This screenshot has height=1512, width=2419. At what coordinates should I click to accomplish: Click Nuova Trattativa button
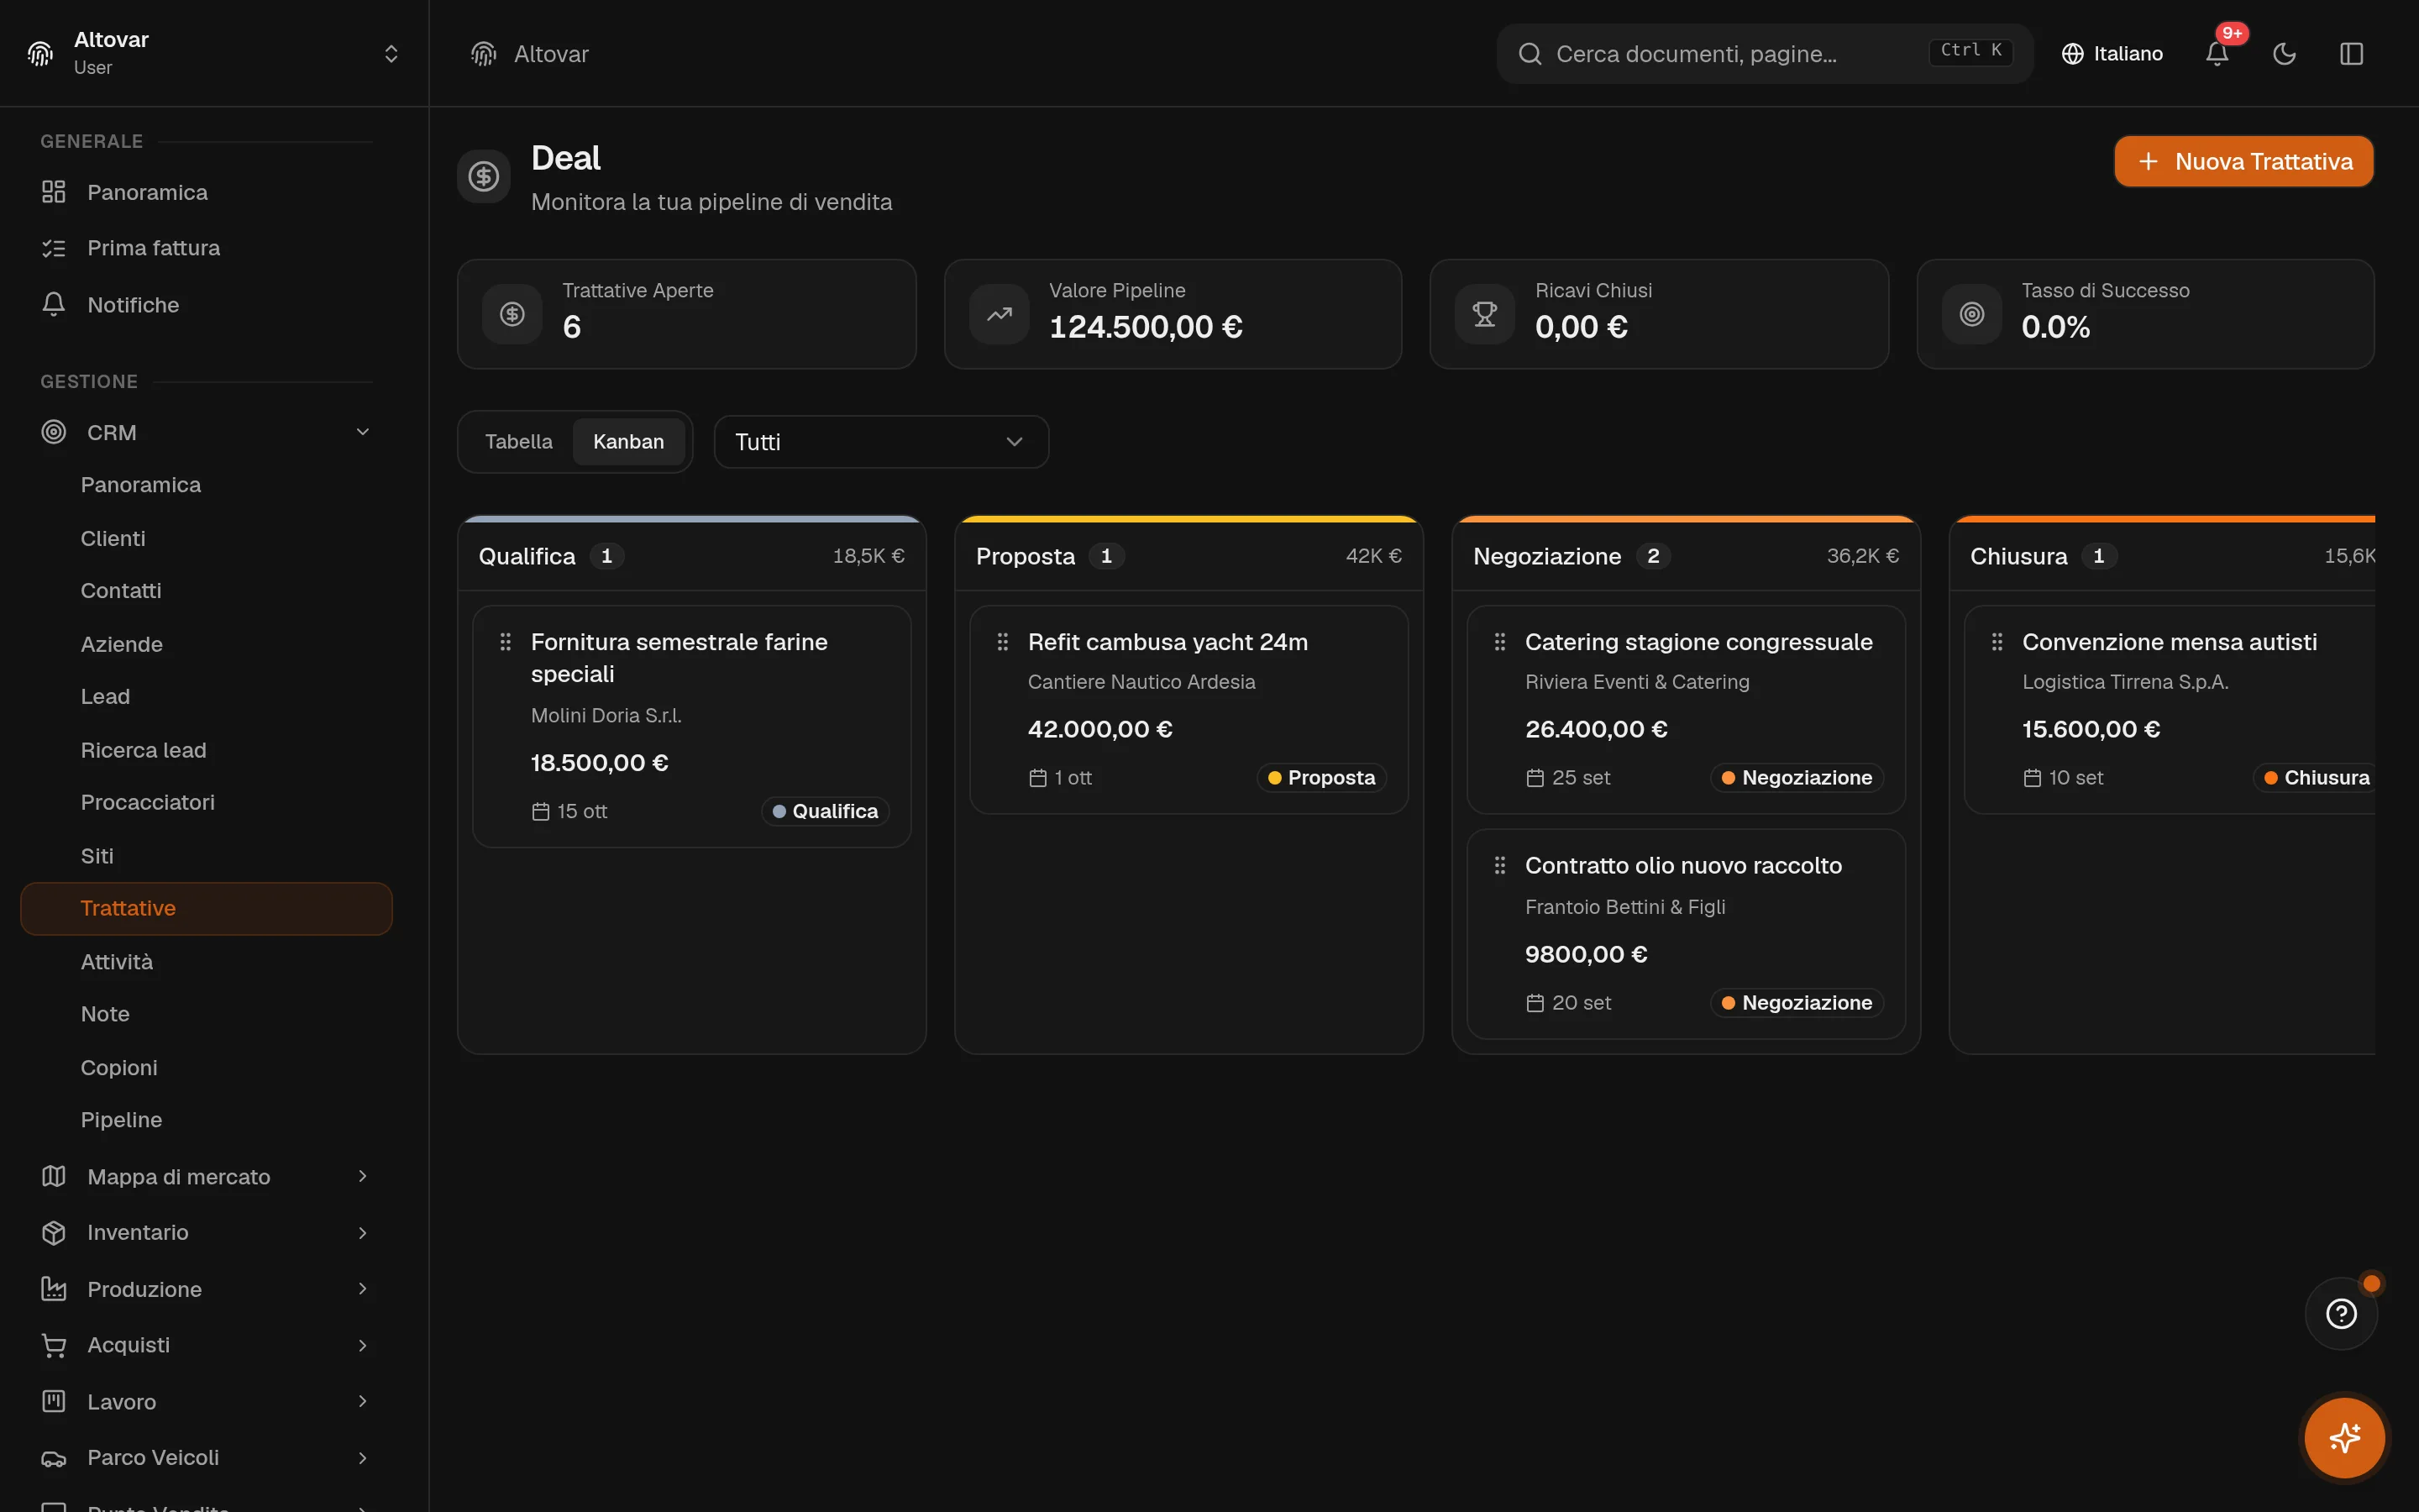[x=2243, y=161]
